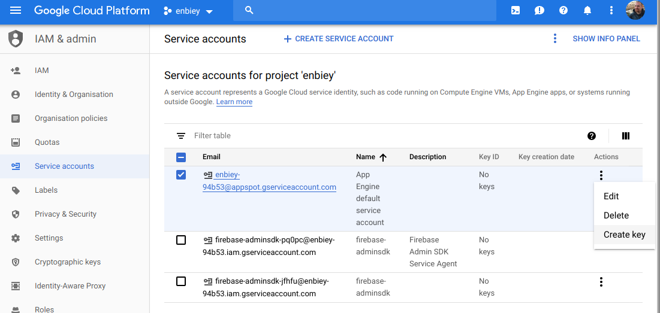Viewport: 660px width, 313px height.
Task: Select the firebase-adminsdk-pq0pc account checkbox
Action: pos(181,240)
